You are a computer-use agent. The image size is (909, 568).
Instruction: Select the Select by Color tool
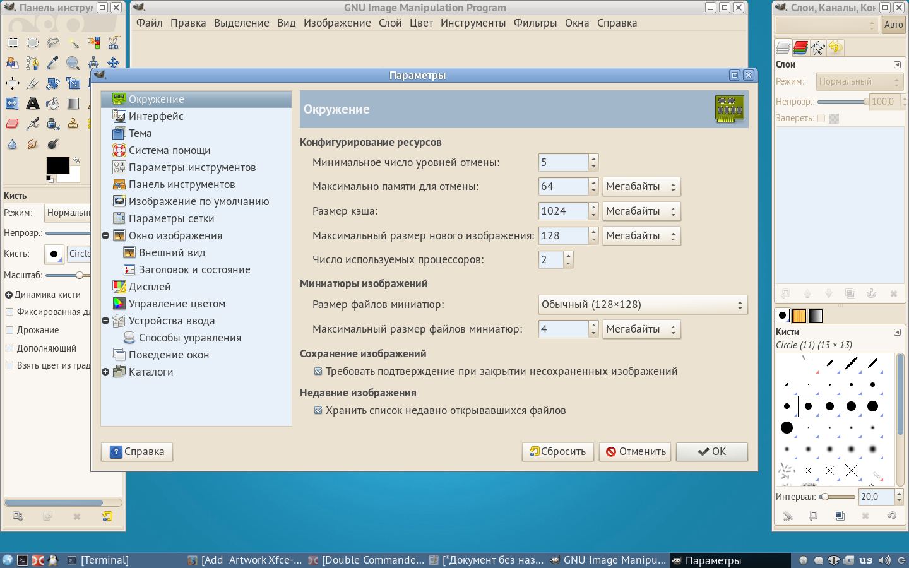pos(93,43)
